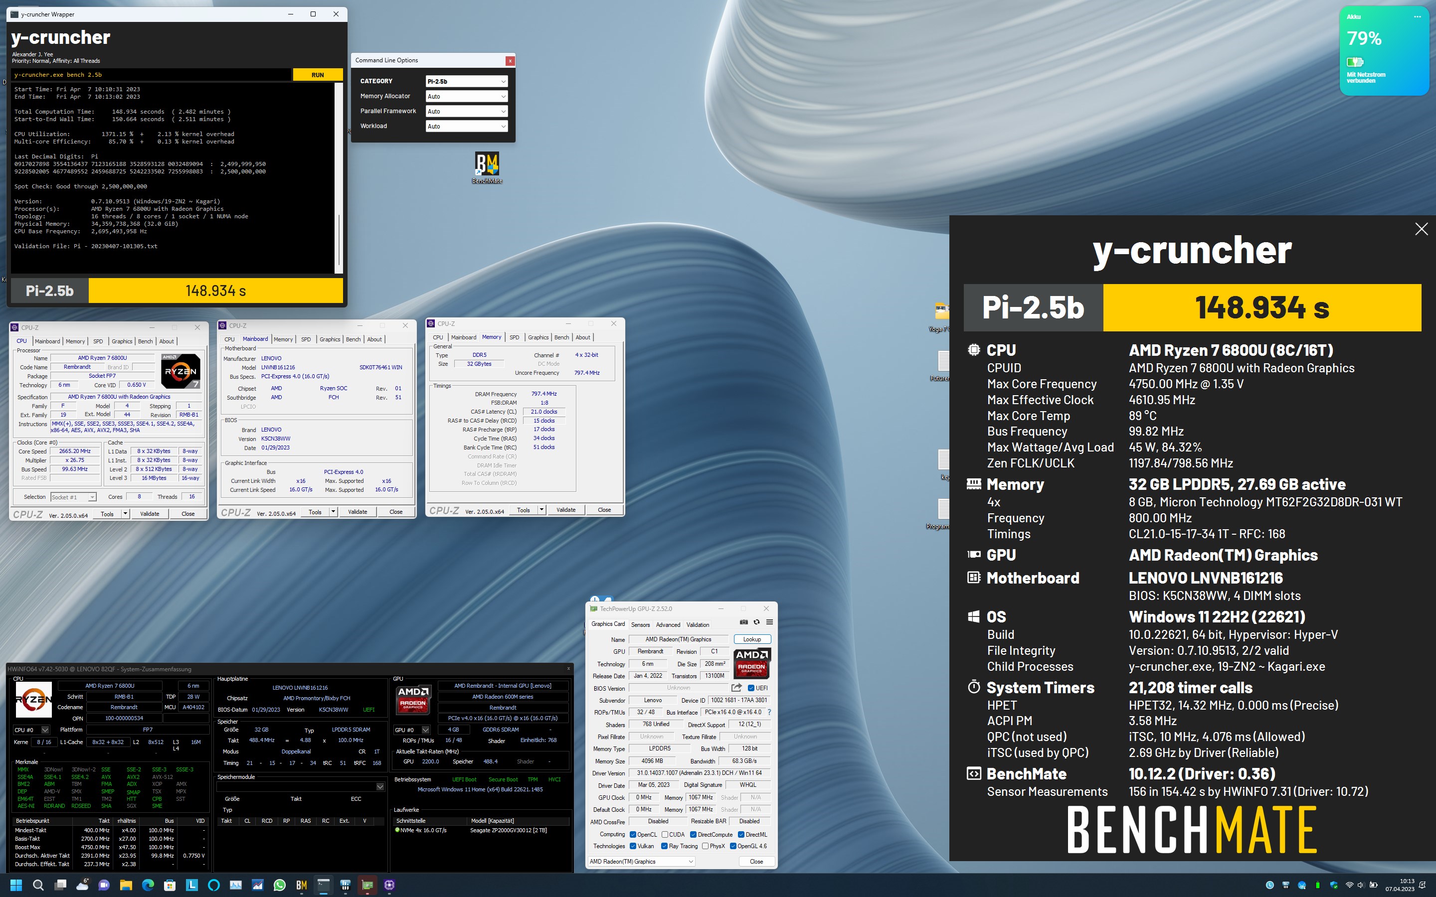1436x897 pixels.
Task: Launch Teams Chat from the taskbar
Action: point(104,885)
